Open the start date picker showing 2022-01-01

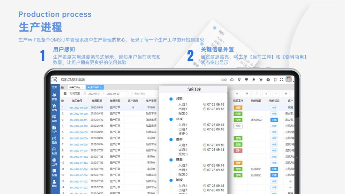click(x=94, y=93)
